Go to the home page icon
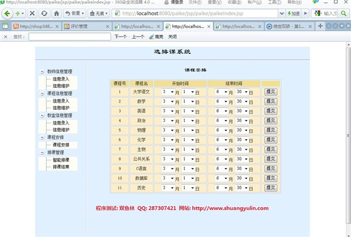 pos(57,14)
